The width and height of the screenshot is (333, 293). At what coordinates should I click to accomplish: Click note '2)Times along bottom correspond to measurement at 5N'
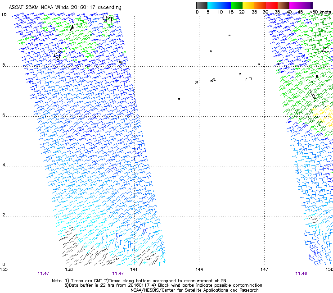165,281
